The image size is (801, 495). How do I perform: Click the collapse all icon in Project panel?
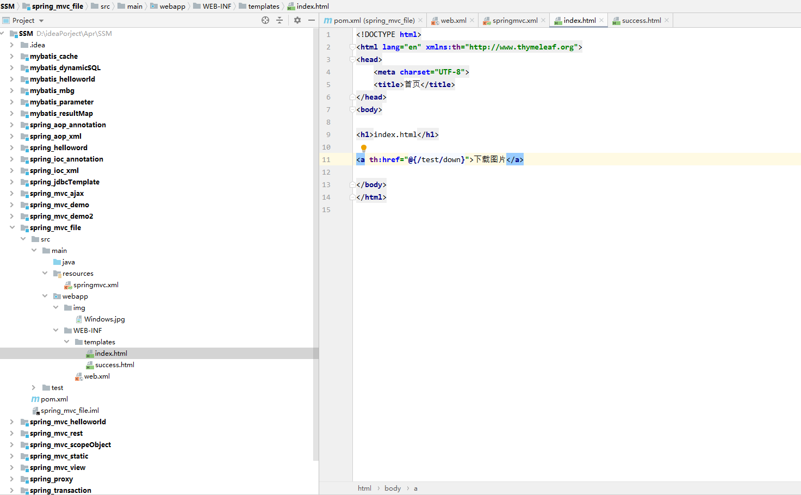[x=280, y=20]
